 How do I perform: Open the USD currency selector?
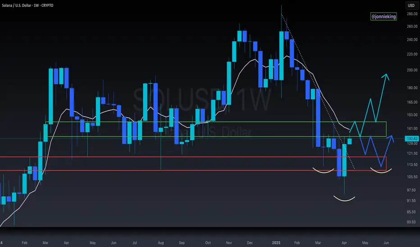(x=411, y=5)
